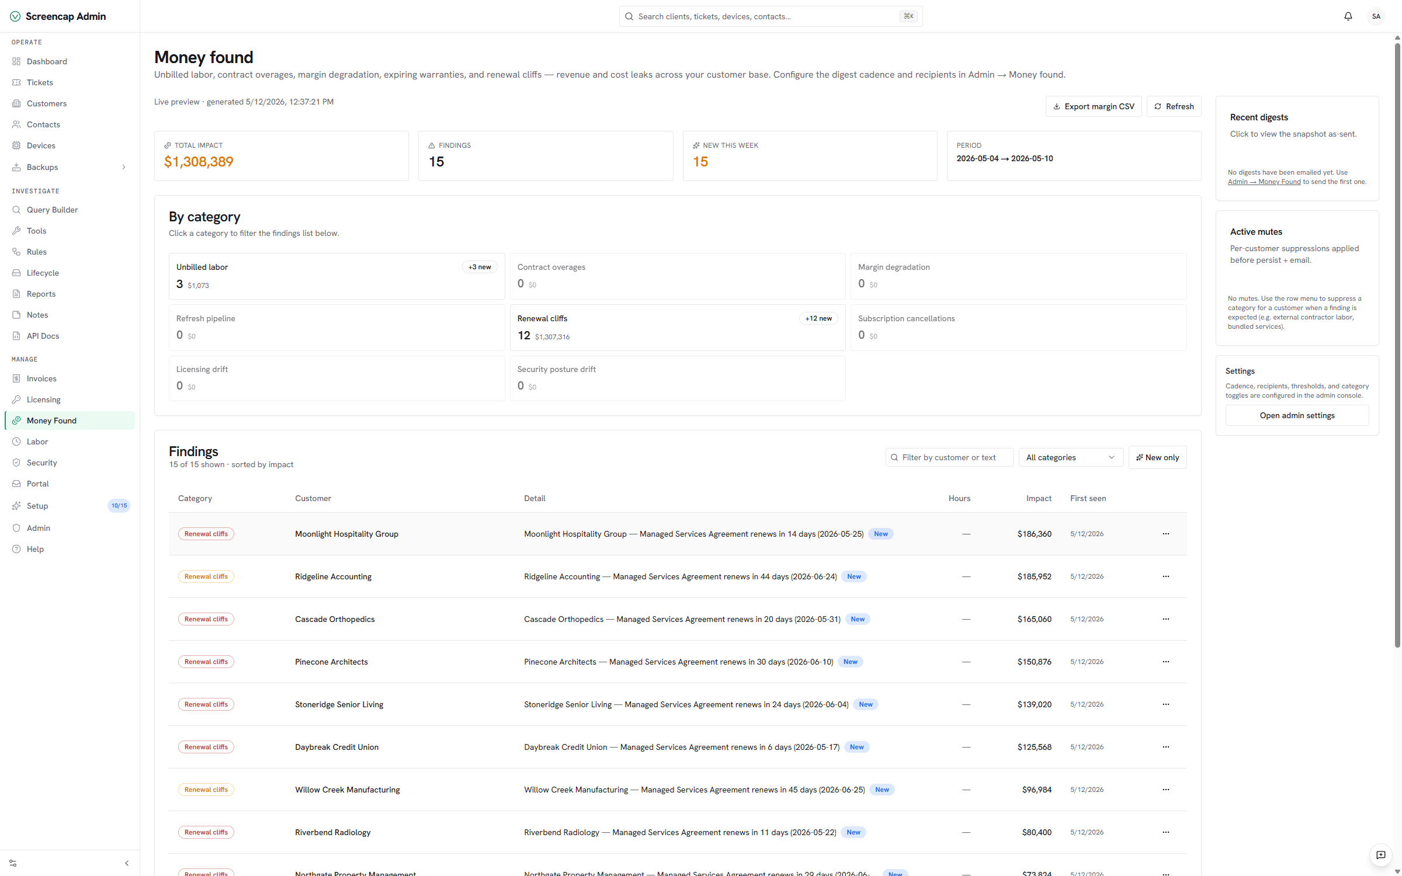Select Money Found in the sidebar
Image resolution: width=1402 pixels, height=876 pixels.
click(x=70, y=420)
